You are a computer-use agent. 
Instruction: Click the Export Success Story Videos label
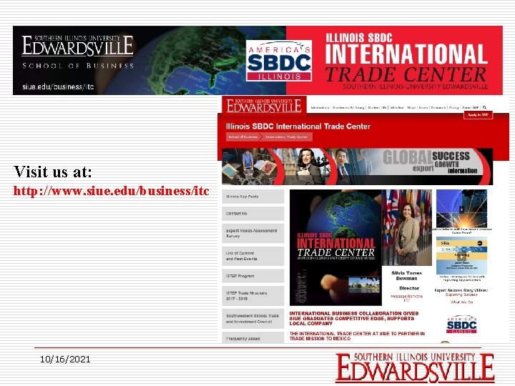pos(461,290)
